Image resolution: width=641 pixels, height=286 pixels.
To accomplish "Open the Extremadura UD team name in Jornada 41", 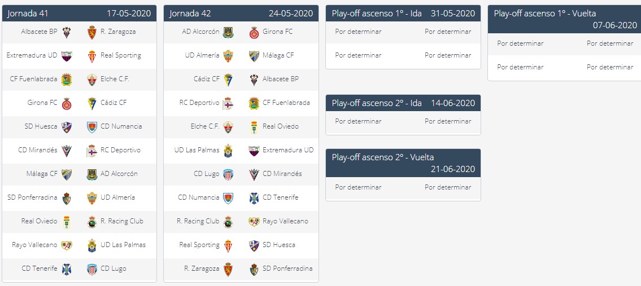I will [x=32, y=55].
